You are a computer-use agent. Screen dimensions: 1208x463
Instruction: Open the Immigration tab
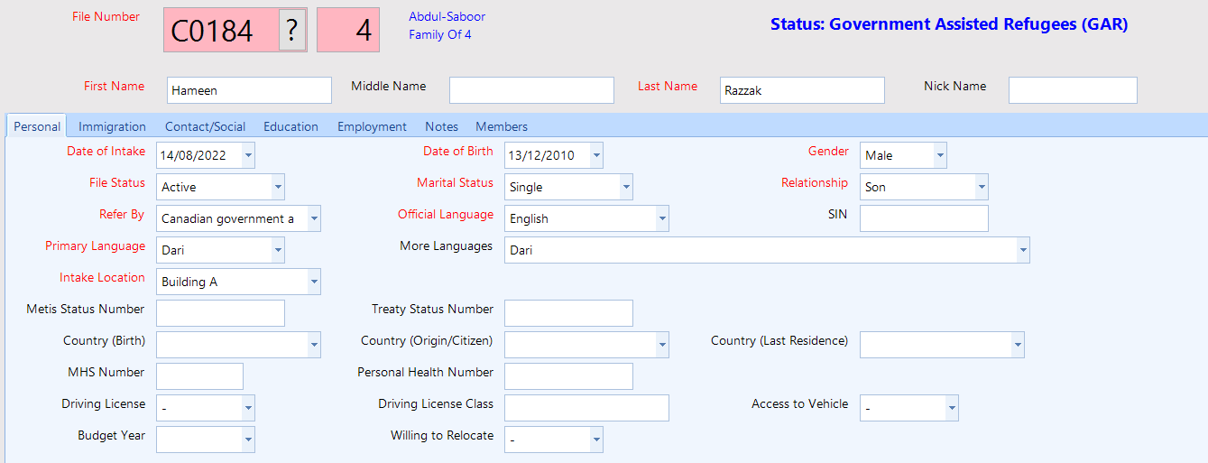pos(112,127)
